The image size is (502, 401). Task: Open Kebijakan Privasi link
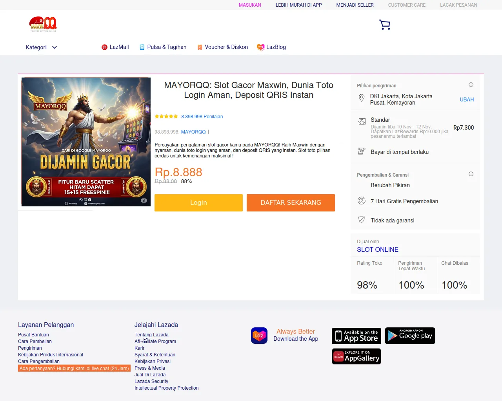pyautogui.click(x=153, y=361)
